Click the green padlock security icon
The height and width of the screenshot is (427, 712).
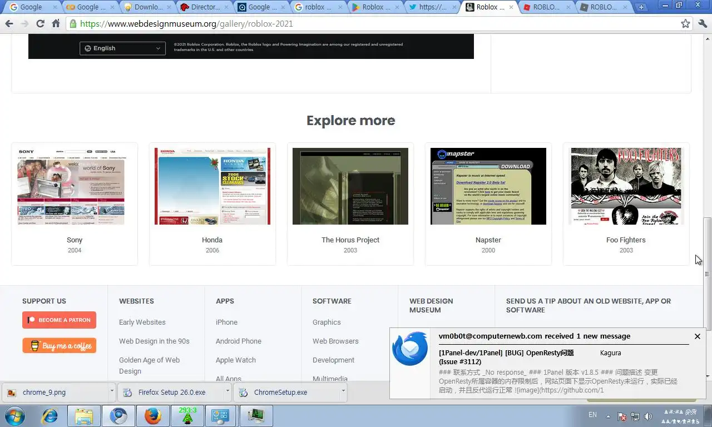[73, 24]
